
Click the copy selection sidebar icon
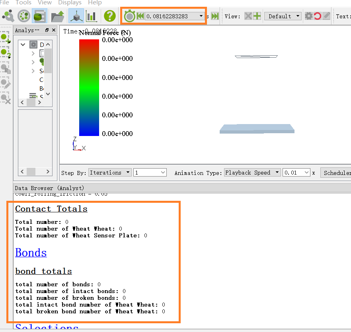click(x=6, y=68)
